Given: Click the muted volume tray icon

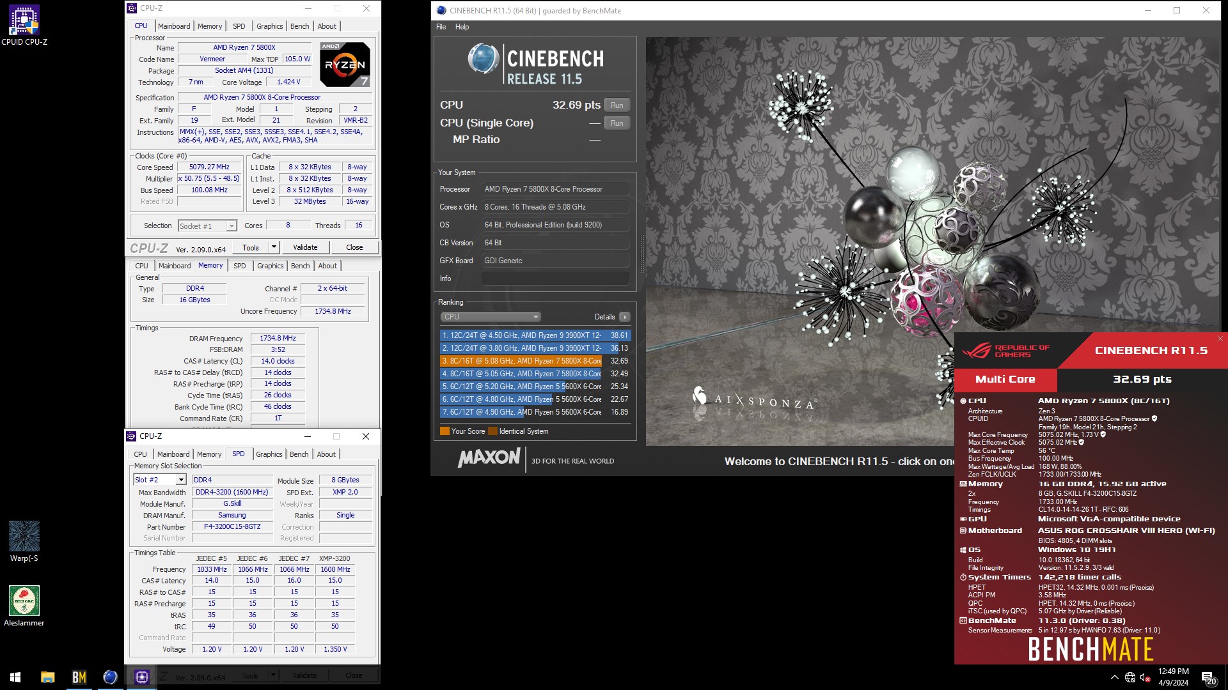Looking at the screenshot, I should pos(1145,677).
